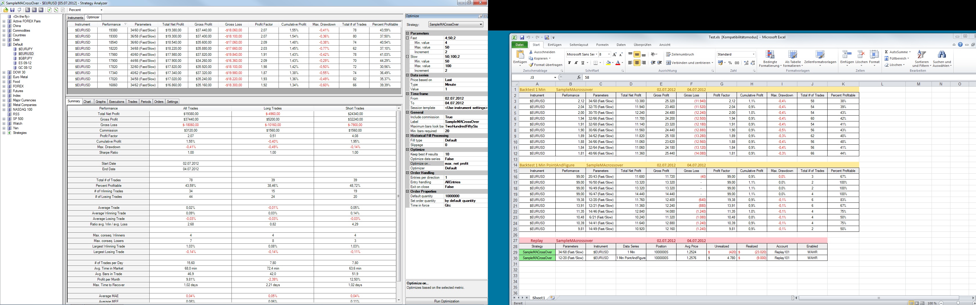The height and width of the screenshot is (305, 976).
Task: Click the Run Optimization button
Action: point(446,301)
